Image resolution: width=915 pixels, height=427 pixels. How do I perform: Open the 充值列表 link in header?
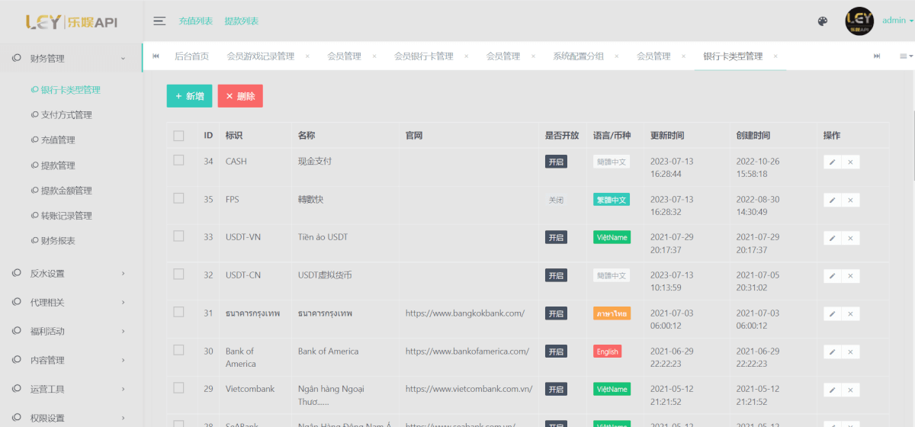tap(196, 21)
